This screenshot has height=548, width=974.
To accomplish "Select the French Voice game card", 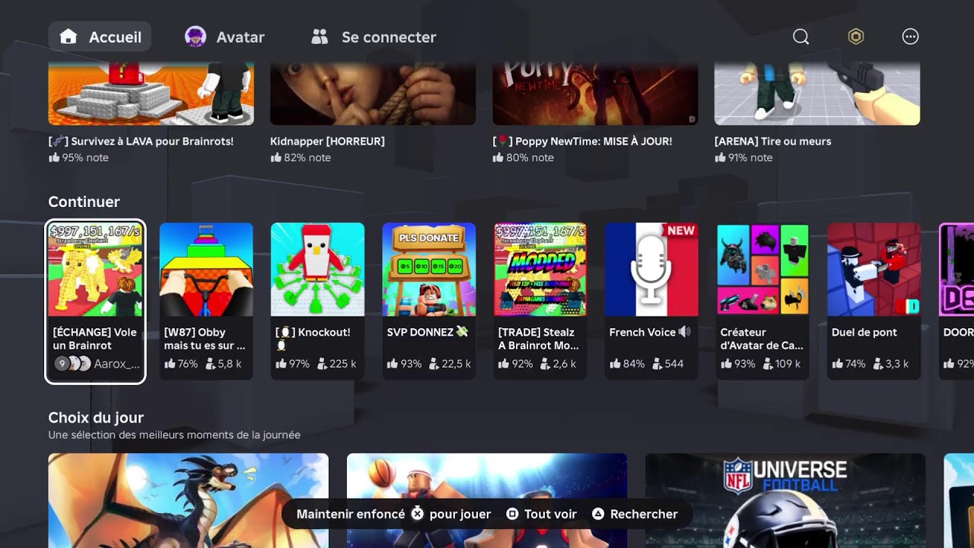I will pyautogui.click(x=651, y=302).
